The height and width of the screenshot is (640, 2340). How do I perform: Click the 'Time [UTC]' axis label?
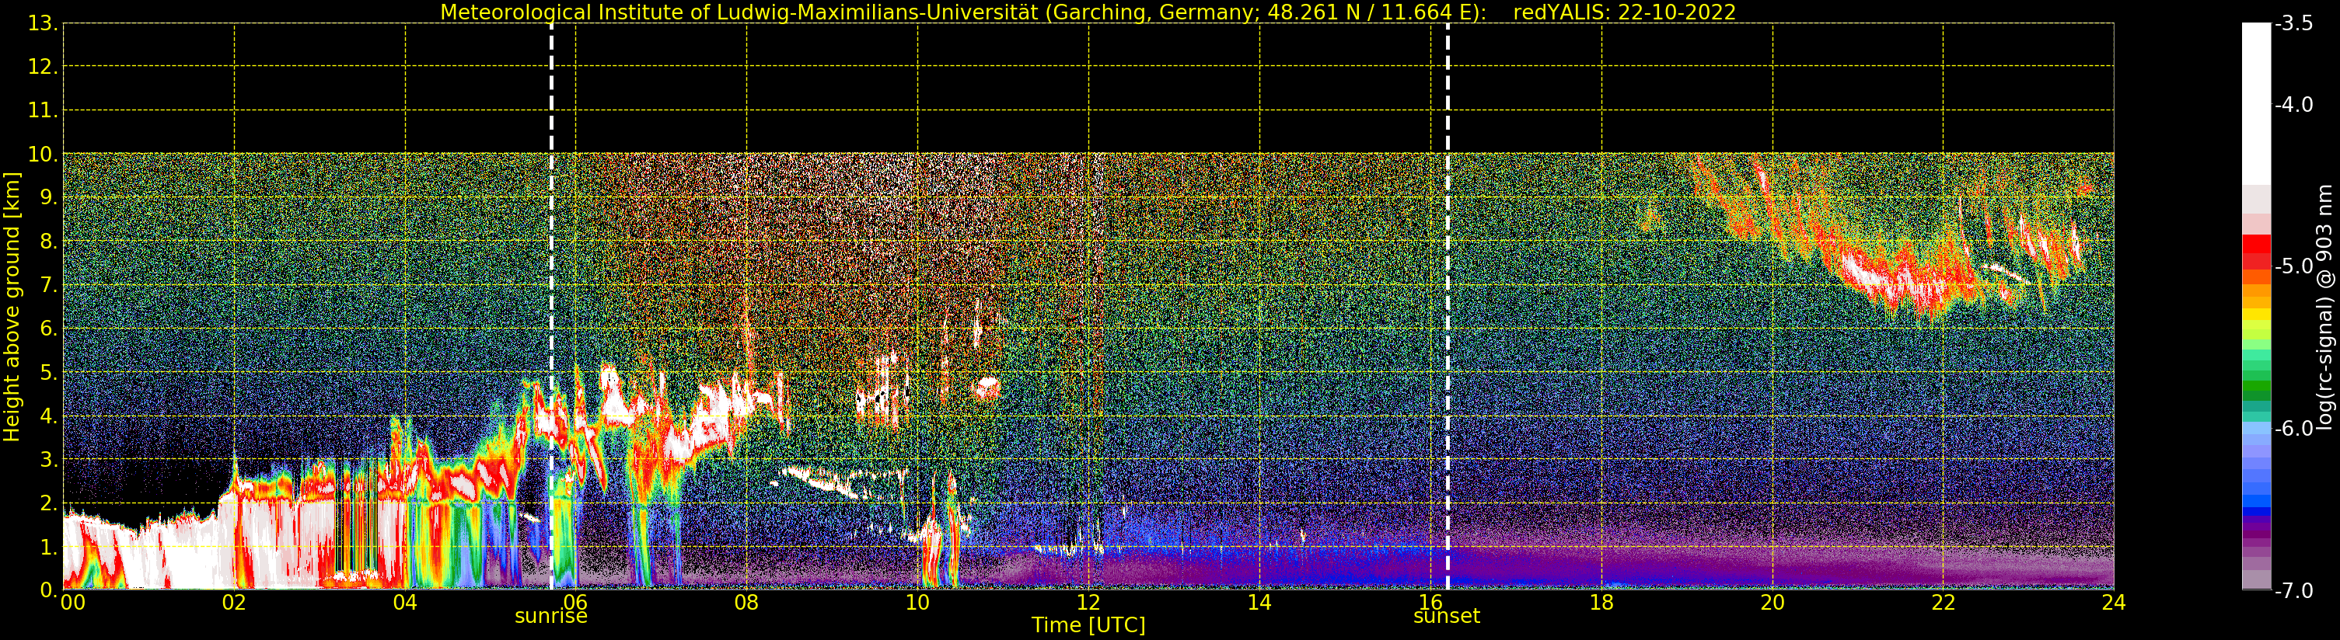[x=1088, y=625]
